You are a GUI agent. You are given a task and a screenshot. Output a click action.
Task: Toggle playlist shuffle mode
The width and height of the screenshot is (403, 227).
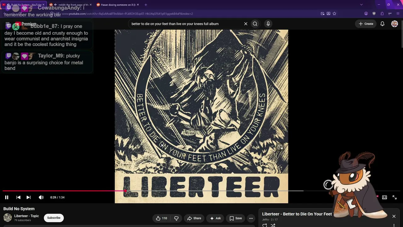tap(273, 225)
